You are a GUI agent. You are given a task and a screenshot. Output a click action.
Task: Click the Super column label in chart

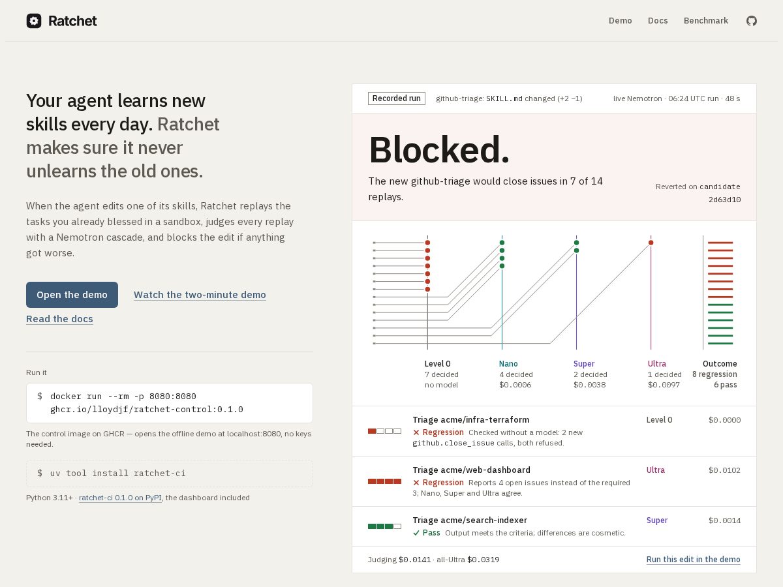[584, 364]
